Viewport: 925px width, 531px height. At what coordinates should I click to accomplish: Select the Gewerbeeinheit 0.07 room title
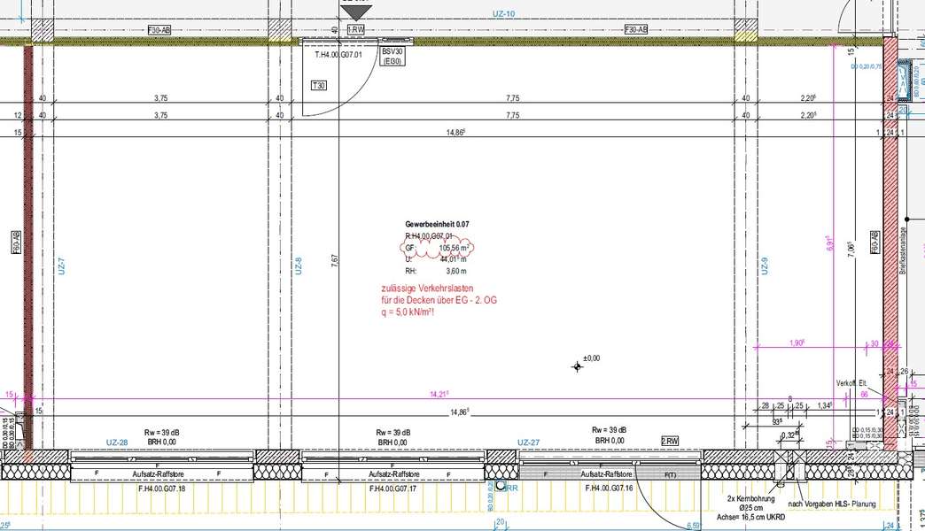[443, 226]
